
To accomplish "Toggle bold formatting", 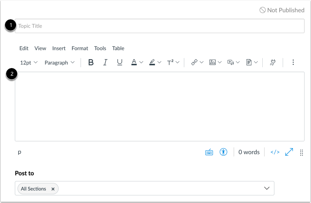I will pos(91,62).
